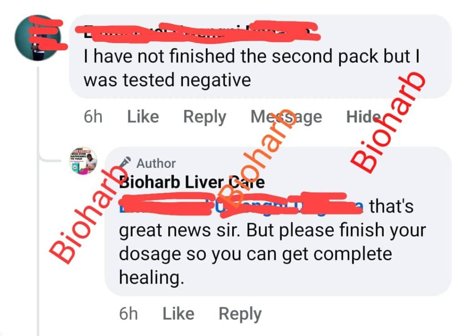Select the 'I have not finished' comment bubble
The width and height of the screenshot is (466, 336).
pyautogui.click(x=260, y=56)
